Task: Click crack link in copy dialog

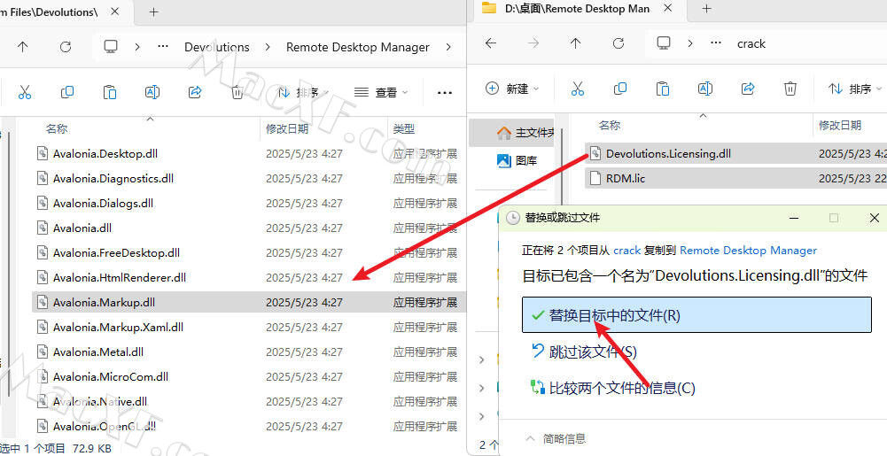Action: click(626, 251)
